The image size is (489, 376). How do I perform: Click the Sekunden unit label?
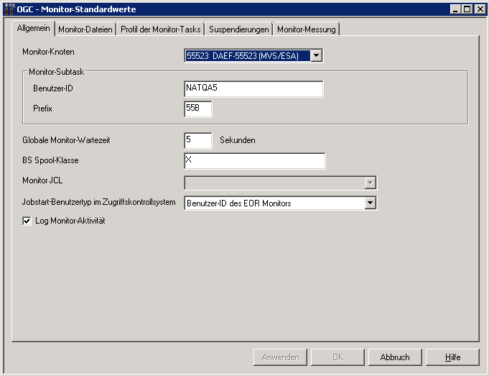tap(238, 140)
